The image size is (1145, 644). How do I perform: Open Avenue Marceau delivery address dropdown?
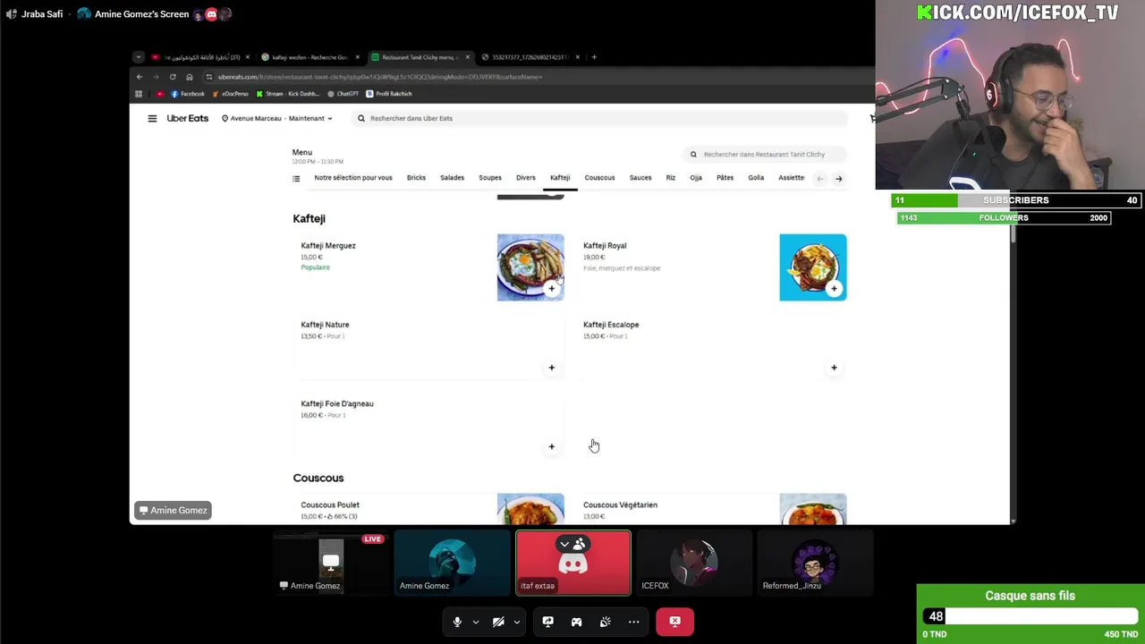coord(277,118)
